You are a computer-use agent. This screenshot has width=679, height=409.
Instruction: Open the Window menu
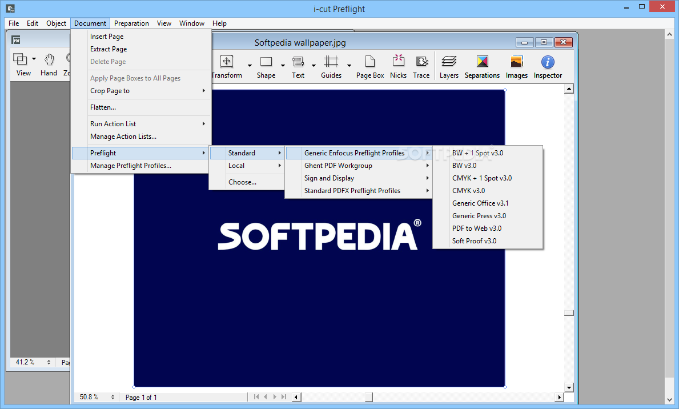[x=192, y=23]
